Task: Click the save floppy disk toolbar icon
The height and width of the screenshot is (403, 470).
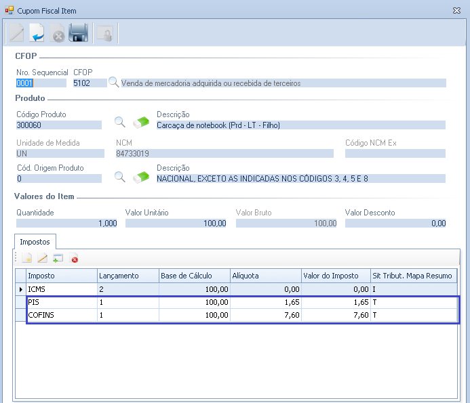Action: click(79, 33)
